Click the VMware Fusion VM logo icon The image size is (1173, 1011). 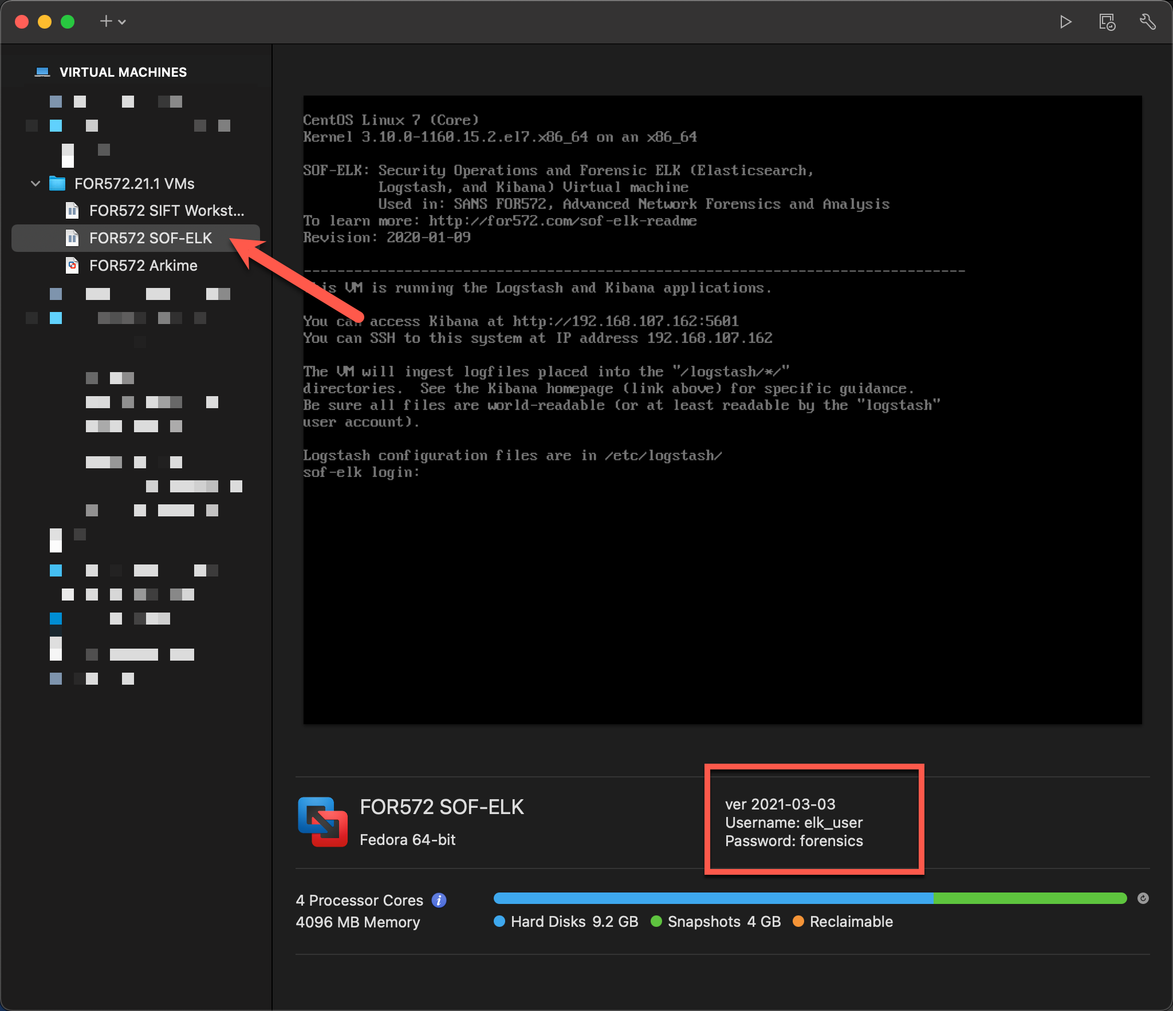pos(322,822)
